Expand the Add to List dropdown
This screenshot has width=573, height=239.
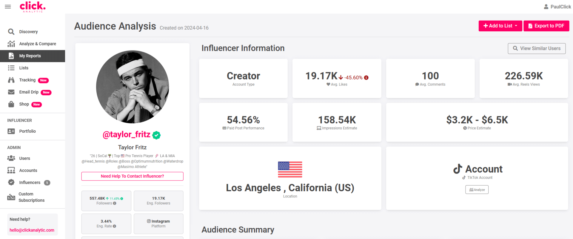pyautogui.click(x=500, y=26)
